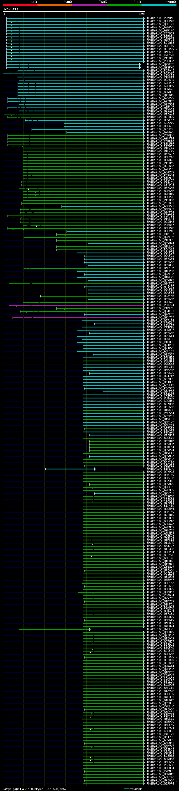The image size is (179, 791).
Task: Select the UniRef100_Q41019 label
Action: click(x=161, y=95)
